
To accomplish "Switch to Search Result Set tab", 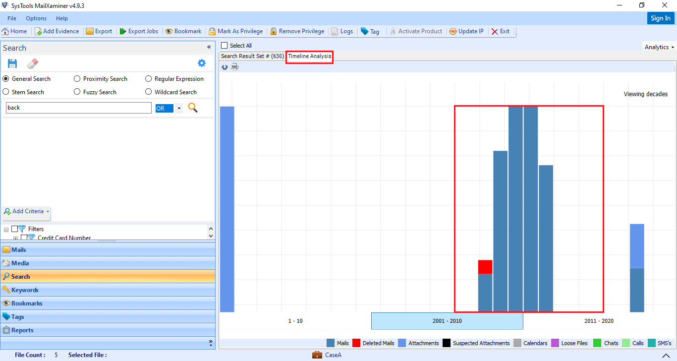I will [x=252, y=56].
